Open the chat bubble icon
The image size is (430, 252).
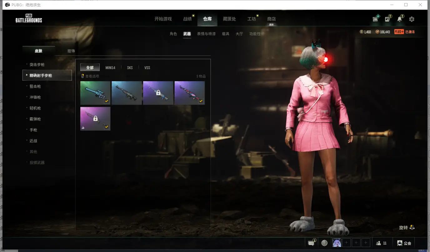311,243
